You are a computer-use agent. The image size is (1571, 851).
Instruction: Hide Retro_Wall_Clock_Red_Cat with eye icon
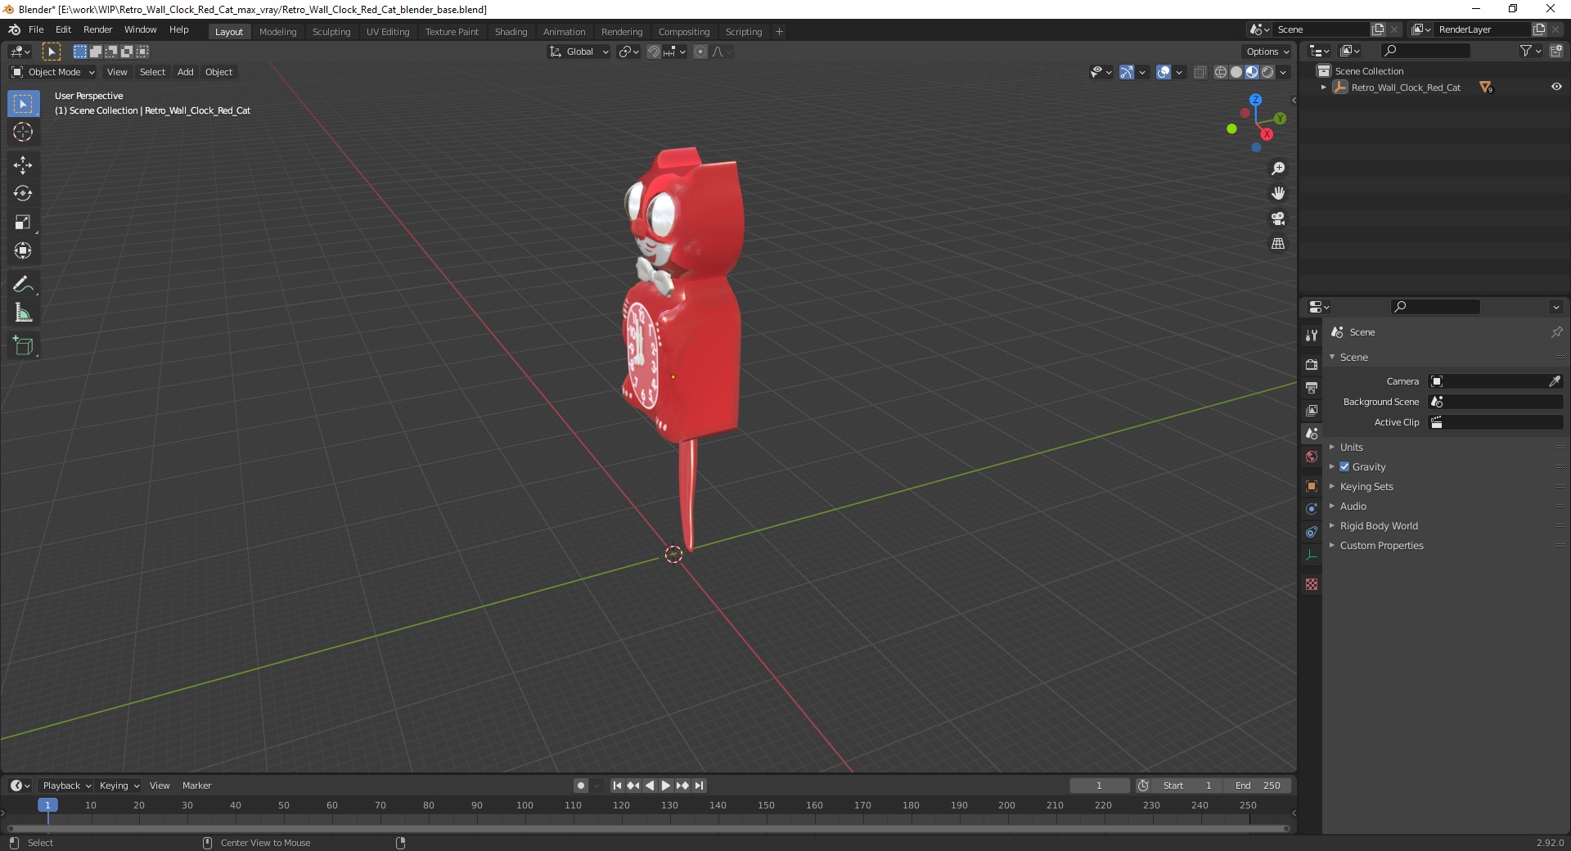click(1556, 87)
